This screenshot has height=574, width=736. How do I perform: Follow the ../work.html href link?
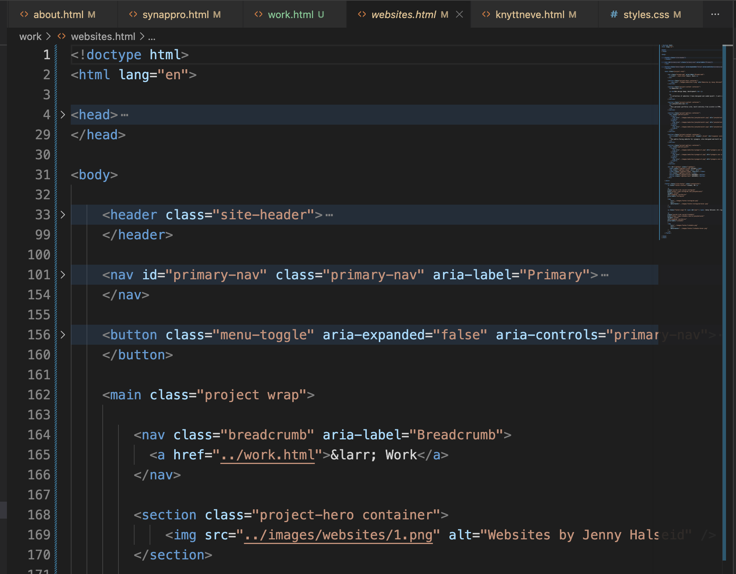(x=268, y=455)
